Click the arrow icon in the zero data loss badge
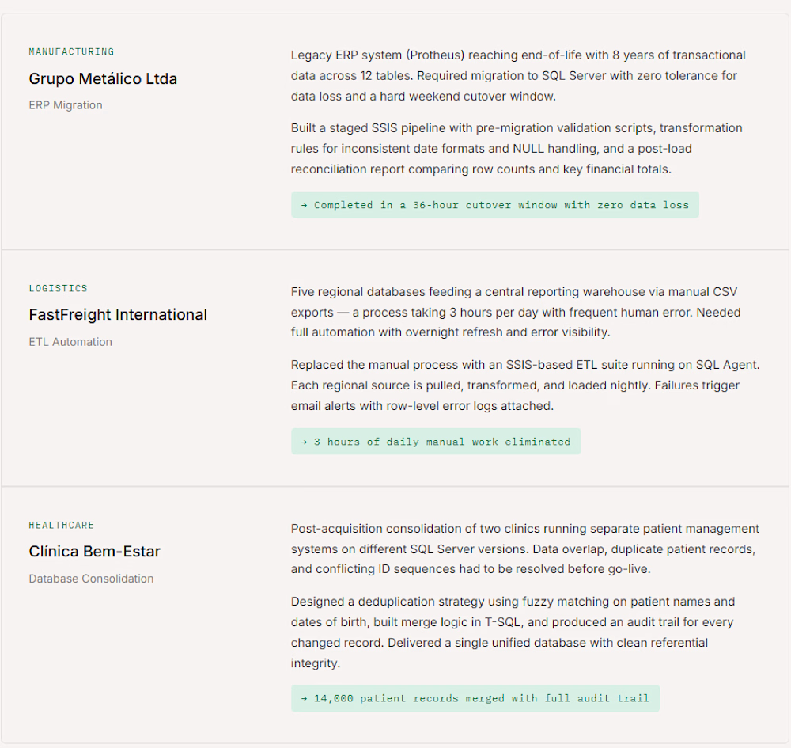The image size is (791, 748). click(x=305, y=206)
